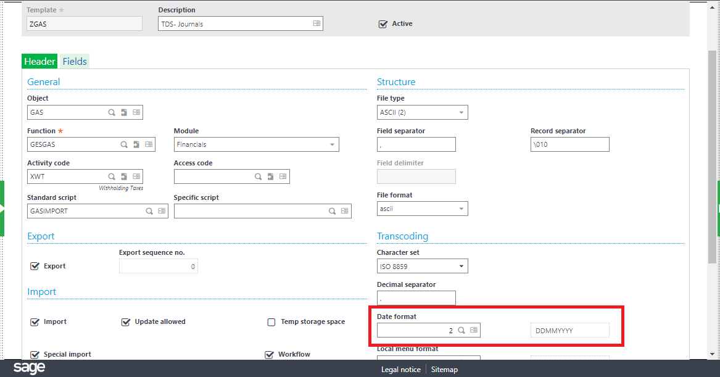The height and width of the screenshot is (377, 720).
Task: Open the selection icon in Specific script field
Action: click(x=345, y=211)
